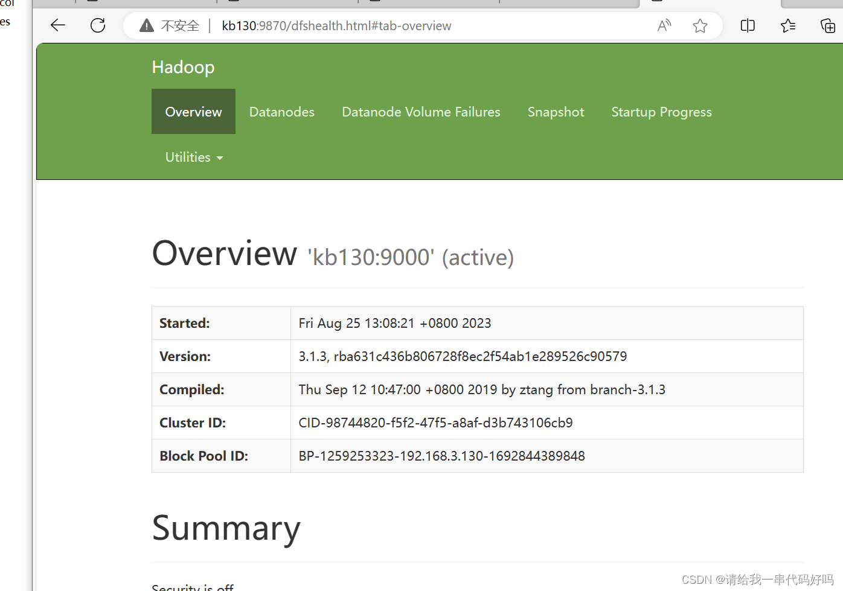Viewport: 843px width, 591px height.
Task: Click the 不安全 security label
Action: (x=180, y=26)
